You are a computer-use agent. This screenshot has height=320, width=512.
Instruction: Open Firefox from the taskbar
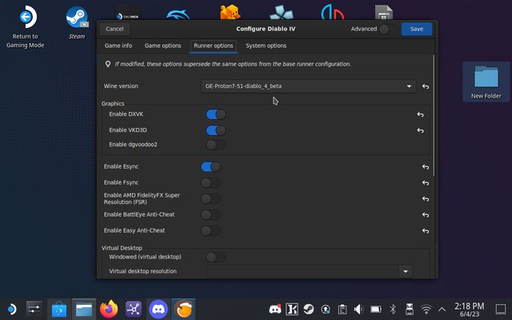[x=109, y=309]
